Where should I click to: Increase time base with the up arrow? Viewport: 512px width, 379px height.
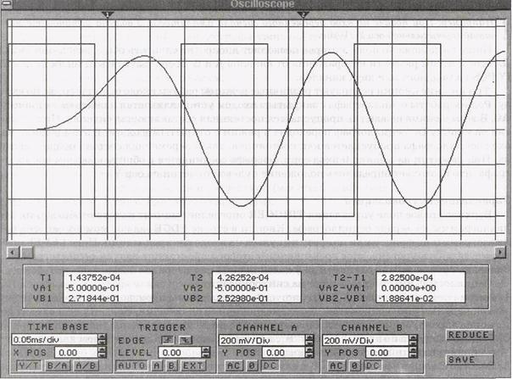point(103,337)
